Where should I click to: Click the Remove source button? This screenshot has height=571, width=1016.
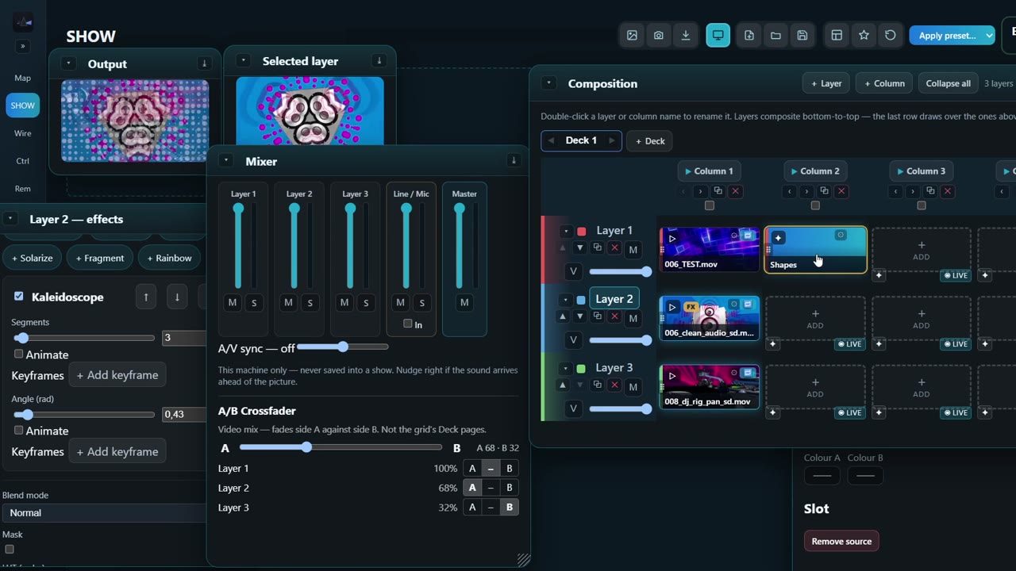841,542
